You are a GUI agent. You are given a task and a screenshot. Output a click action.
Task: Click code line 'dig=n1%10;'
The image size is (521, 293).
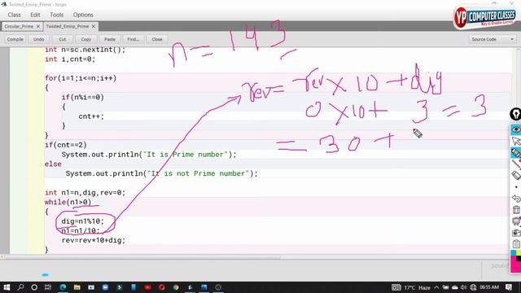(83, 221)
